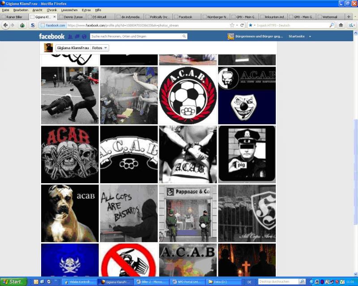This screenshot has width=358, height=286.
Task: Open the Hilfe menu
Action: coord(98,10)
